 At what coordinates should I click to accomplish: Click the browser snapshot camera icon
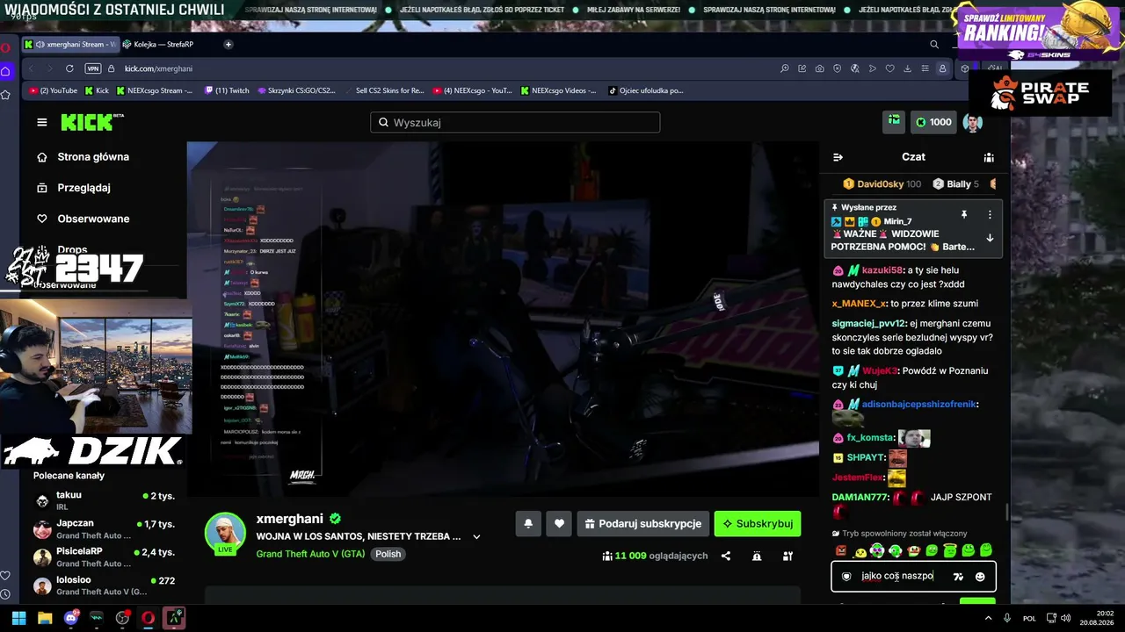point(819,68)
